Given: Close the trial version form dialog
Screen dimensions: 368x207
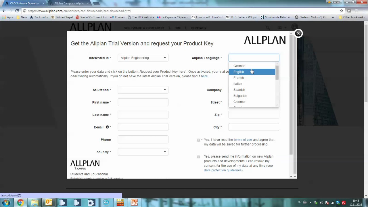Looking at the screenshot, I should (x=298, y=33).
